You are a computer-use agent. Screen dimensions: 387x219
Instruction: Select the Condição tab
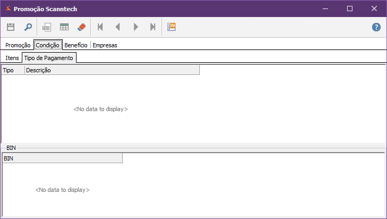click(48, 45)
